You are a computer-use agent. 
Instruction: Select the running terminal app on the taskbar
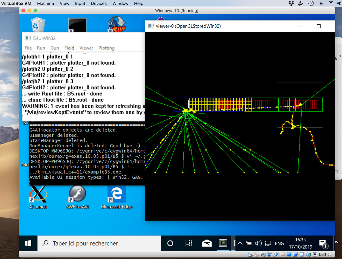(223, 243)
